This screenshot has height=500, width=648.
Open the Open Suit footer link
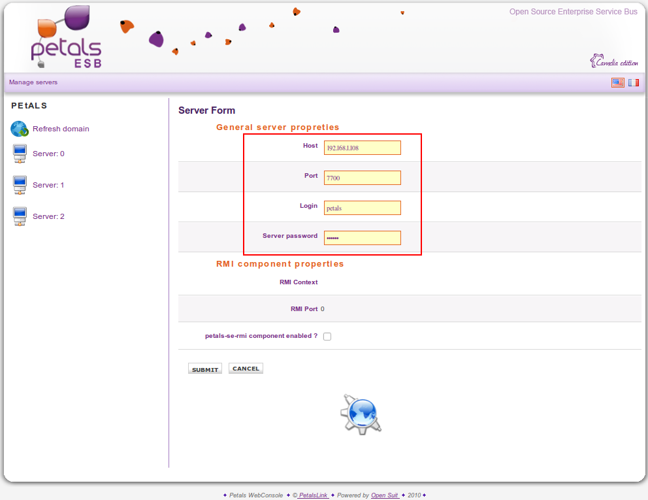tap(385, 495)
